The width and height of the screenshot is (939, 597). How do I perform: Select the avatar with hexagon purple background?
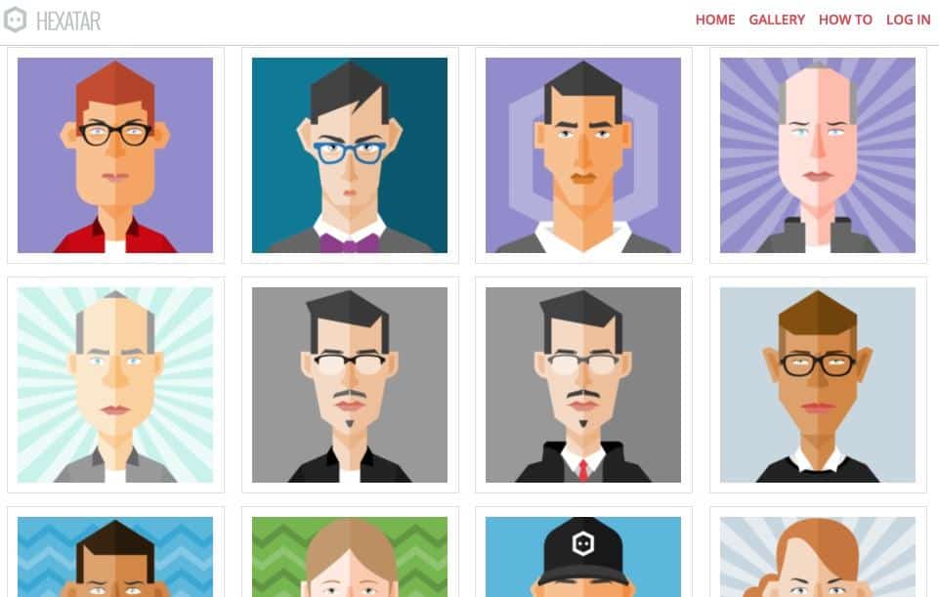click(x=583, y=155)
